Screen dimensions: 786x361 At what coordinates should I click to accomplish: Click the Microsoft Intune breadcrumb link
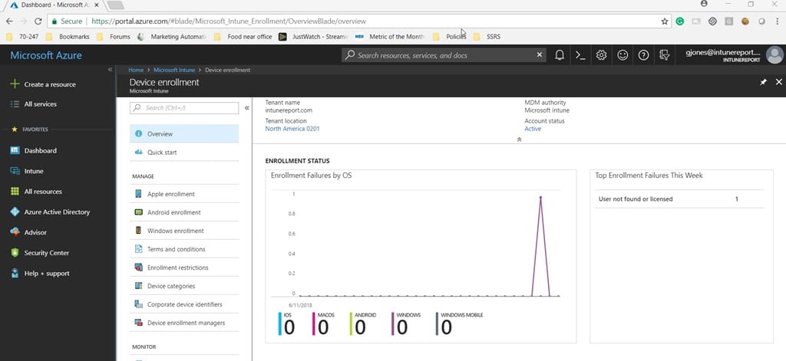click(x=174, y=70)
